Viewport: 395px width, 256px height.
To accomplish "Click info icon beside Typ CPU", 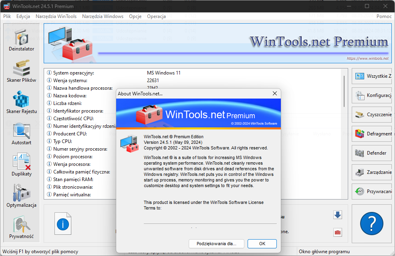I will (49, 141).
